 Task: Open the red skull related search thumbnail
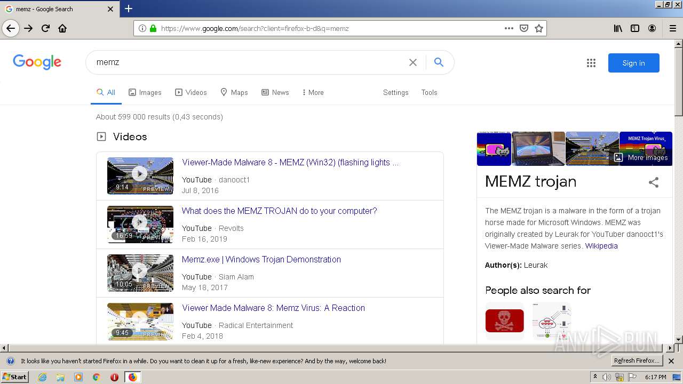click(x=505, y=321)
